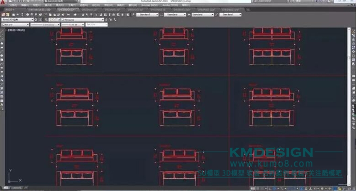Select the Erase tool in the Modify toolbar
Viewport: 357px width, 191px height.
pyautogui.click(x=354, y=30)
